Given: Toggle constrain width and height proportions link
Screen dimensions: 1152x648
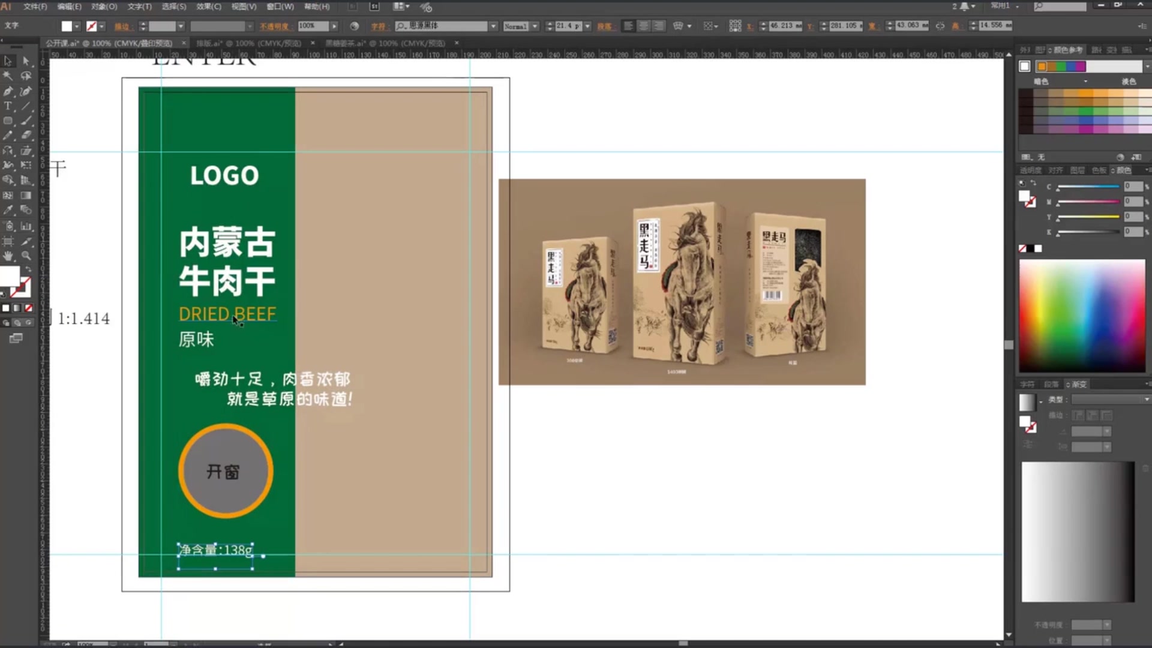Looking at the screenshot, I should (940, 26).
